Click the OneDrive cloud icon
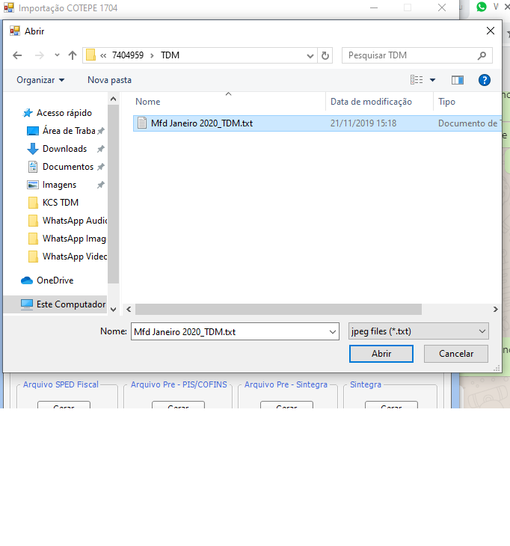The width and height of the screenshot is (510, 546). coord(27,280)
